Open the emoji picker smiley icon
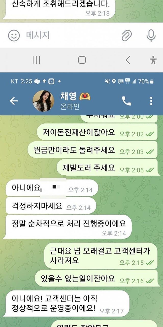163x327 pixels. pyautogui.click(x=14, y=36)
